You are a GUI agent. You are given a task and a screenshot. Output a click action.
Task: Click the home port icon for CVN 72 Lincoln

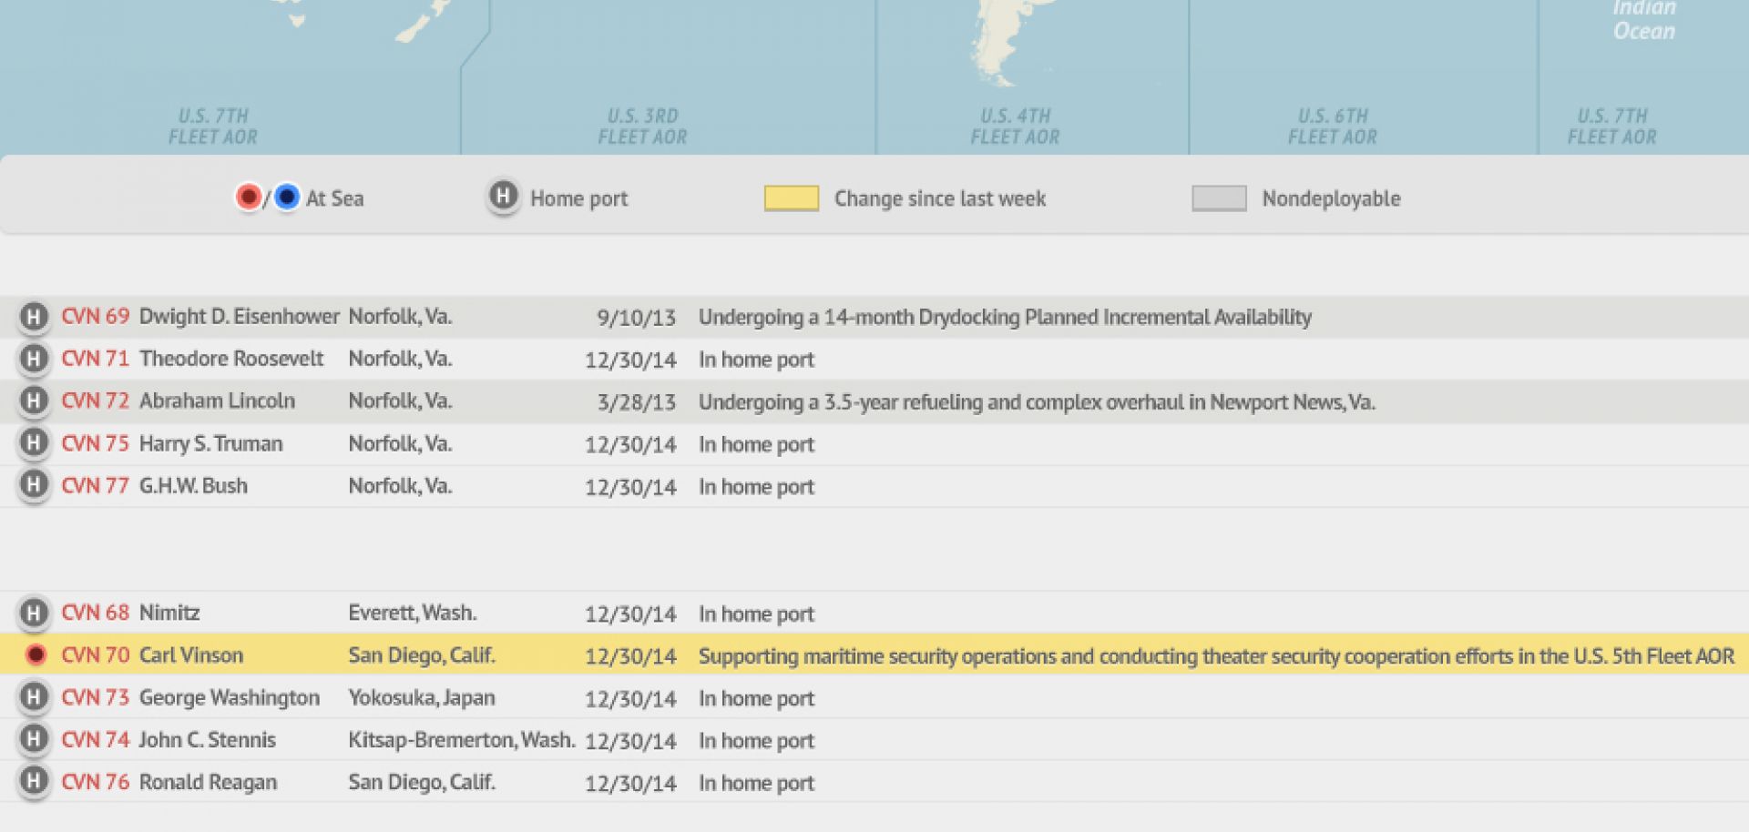(34, 401)
